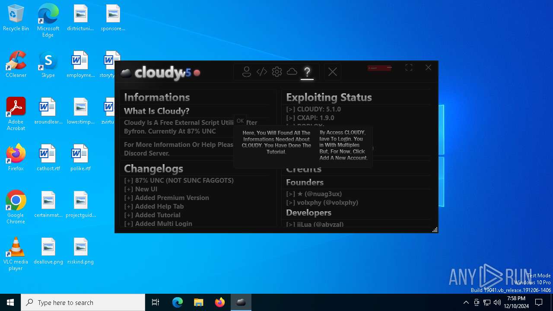The height and width of the screenshot is (311, 553).
Task: Show hidden system tray icons
Action: [466, 302]
